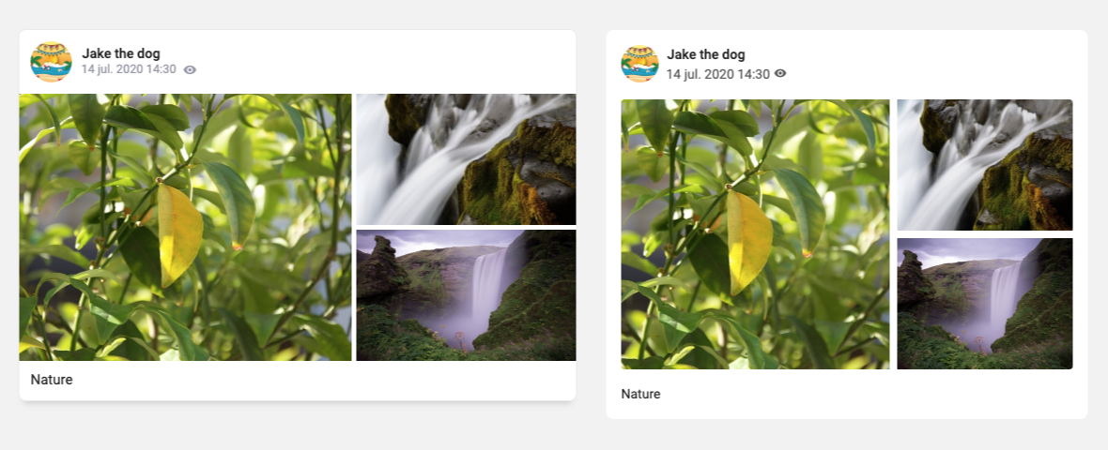View the rounded mossy rock waterfall image in the right post

(985, 164)
